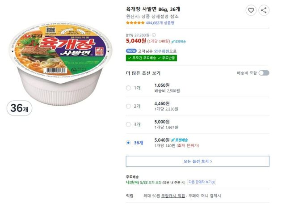Click the heart wishlist icon
Screen dimensions: 286x204
[251, 10]
